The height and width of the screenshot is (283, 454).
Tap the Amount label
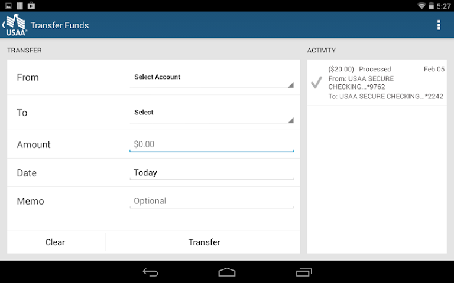(x=34, y=144)
